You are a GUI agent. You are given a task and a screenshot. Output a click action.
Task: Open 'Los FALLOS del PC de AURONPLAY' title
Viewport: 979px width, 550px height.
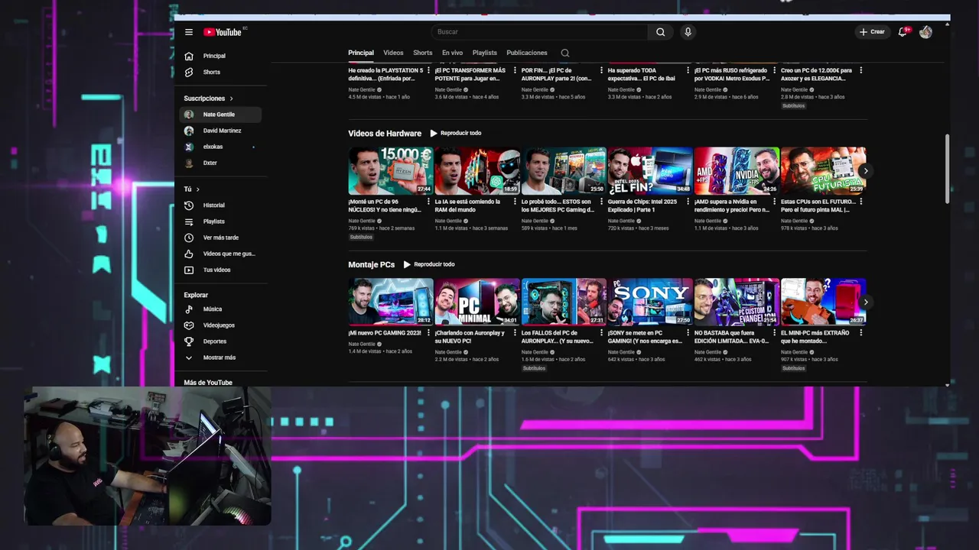point(558,337)
